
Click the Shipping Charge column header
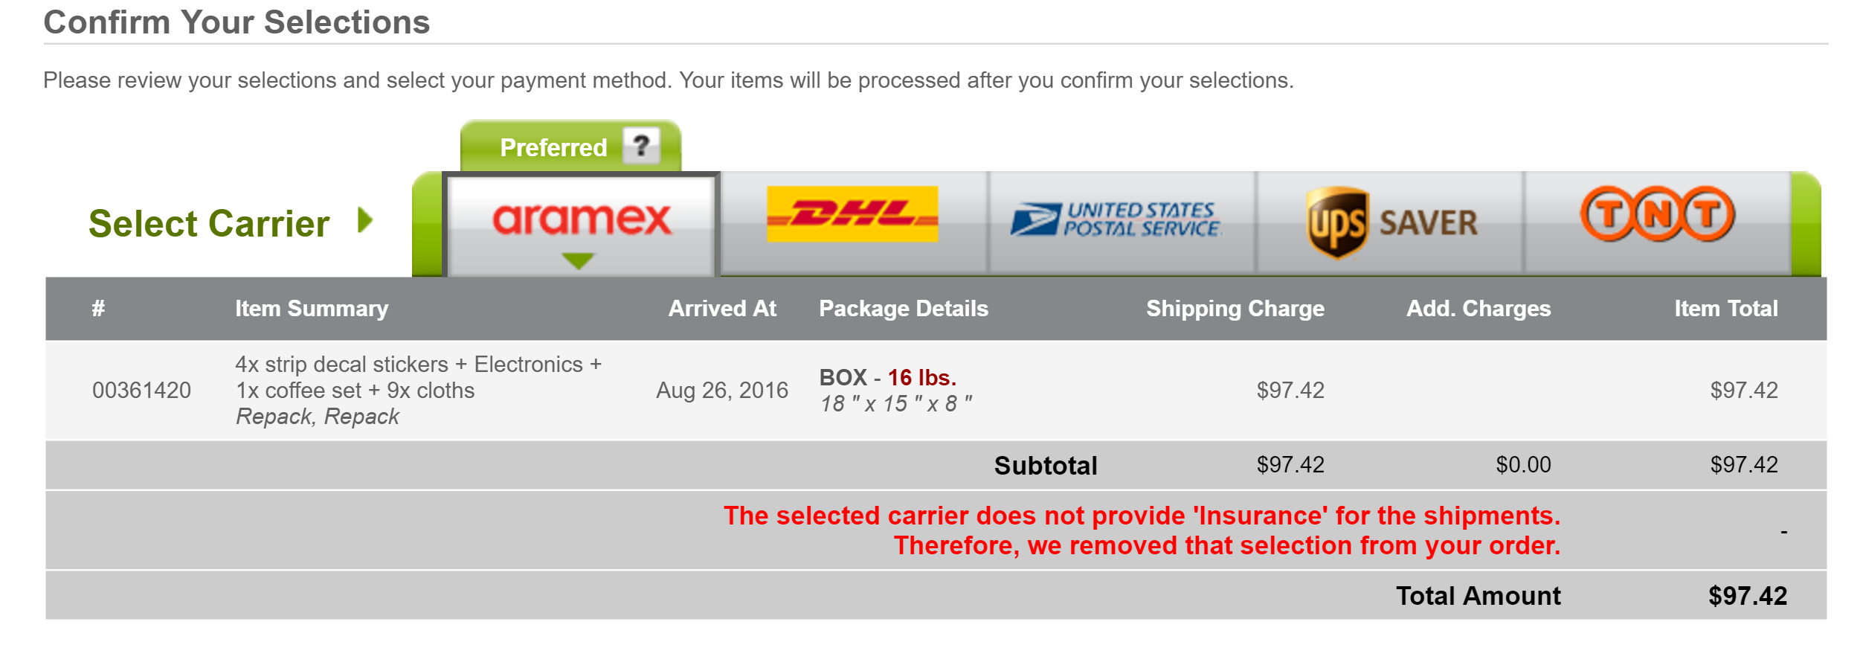[x=1235, y=309]
